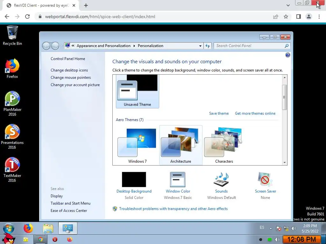
Task: Click the Control Panel search magnifier
Action: click(x=287, y=46)
